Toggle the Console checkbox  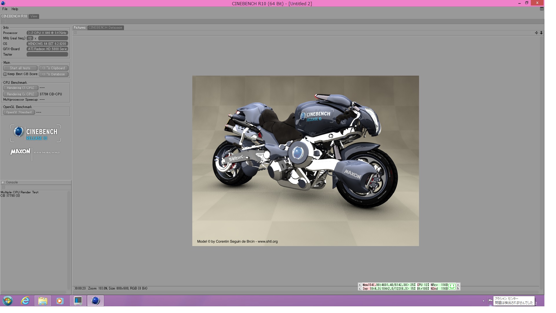tap(3, 182)
